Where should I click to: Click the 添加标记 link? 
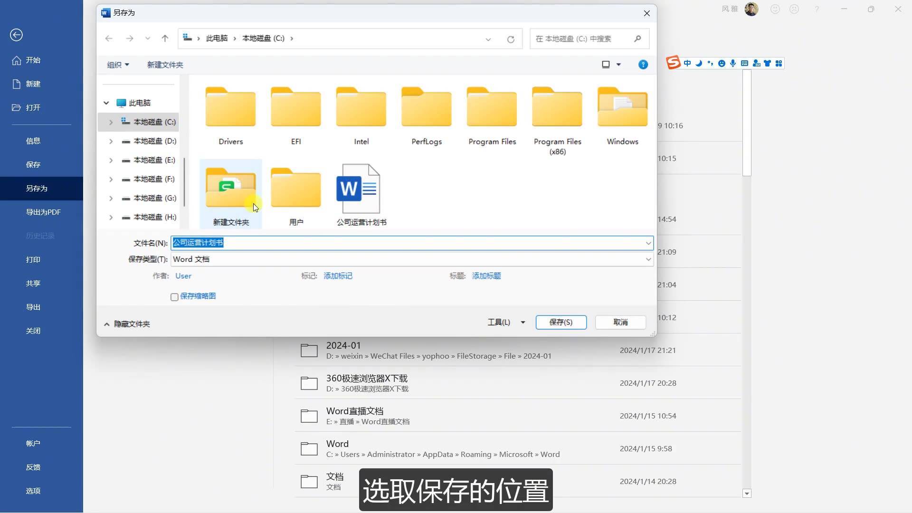coord(338,276)
